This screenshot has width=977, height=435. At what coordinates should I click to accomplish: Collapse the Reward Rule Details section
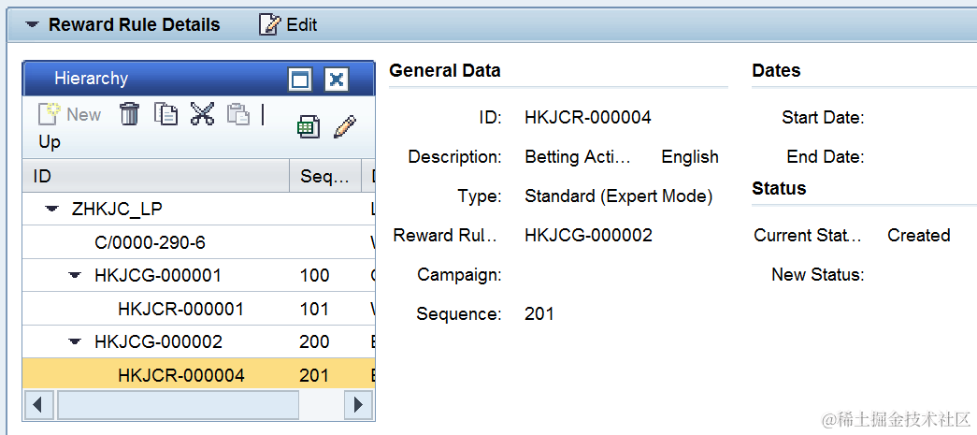(x=33, y=25)
